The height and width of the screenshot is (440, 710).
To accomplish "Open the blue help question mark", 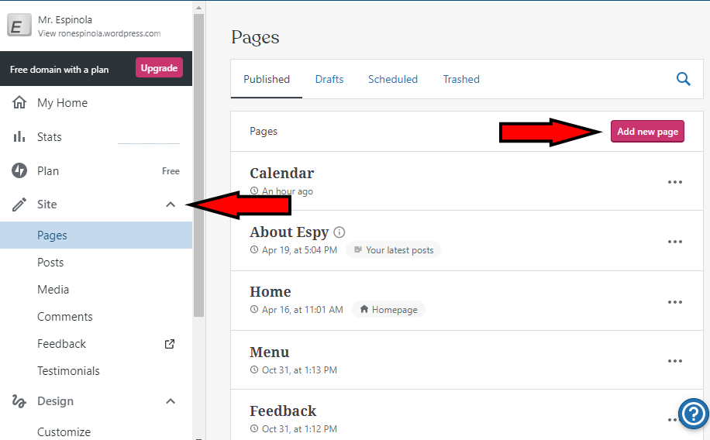I will [x=692, y=412].
